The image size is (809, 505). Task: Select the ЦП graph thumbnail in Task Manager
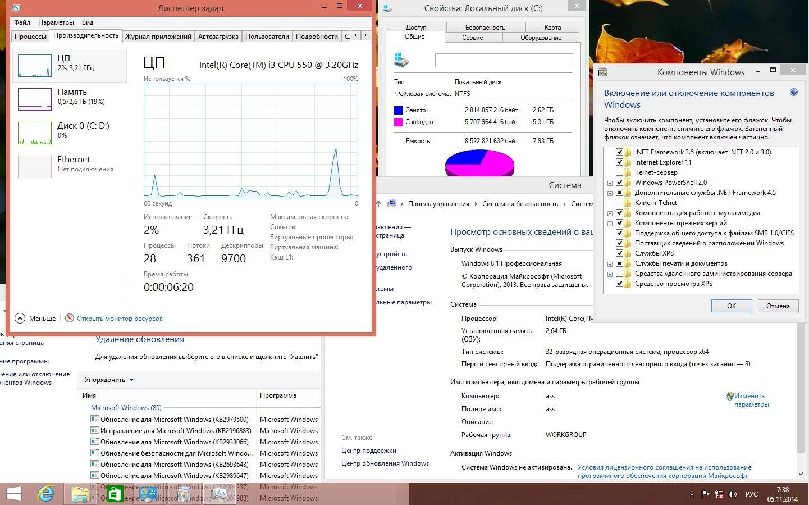[x=35, y=66]
